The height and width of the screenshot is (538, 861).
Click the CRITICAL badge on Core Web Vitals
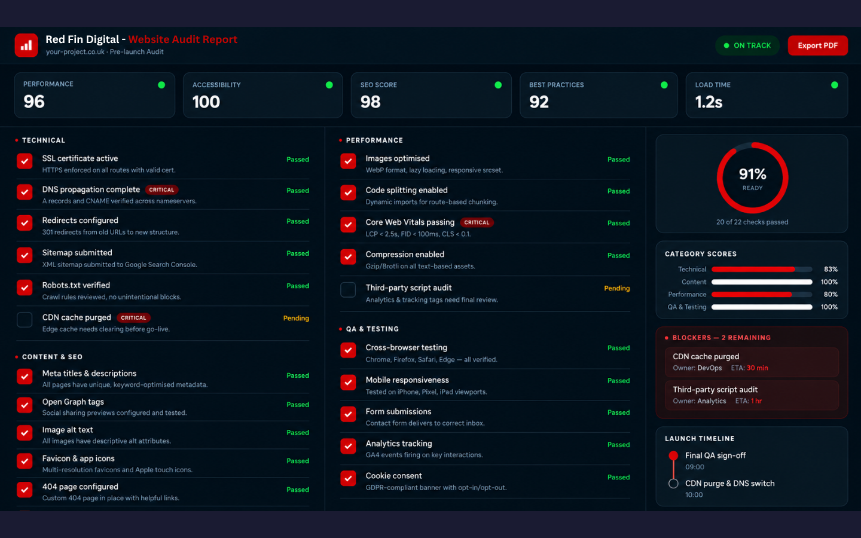click(477, 222)
